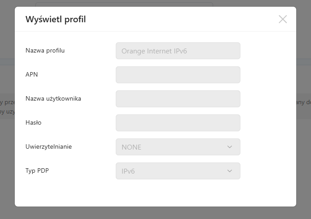This screenshot has height=219, width=311.
Task: Close the Wyświetl profil dialog
Action: pyautogui.click(x=282, y=19)
